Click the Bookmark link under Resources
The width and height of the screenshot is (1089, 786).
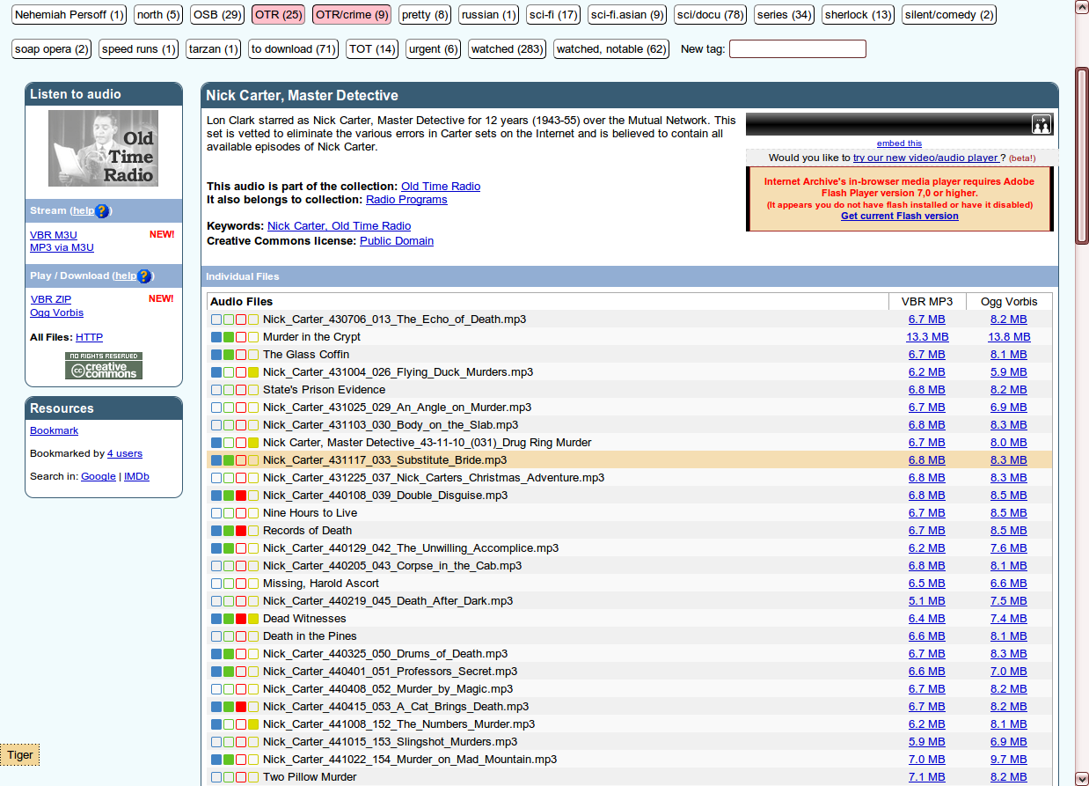pos(54,430)
